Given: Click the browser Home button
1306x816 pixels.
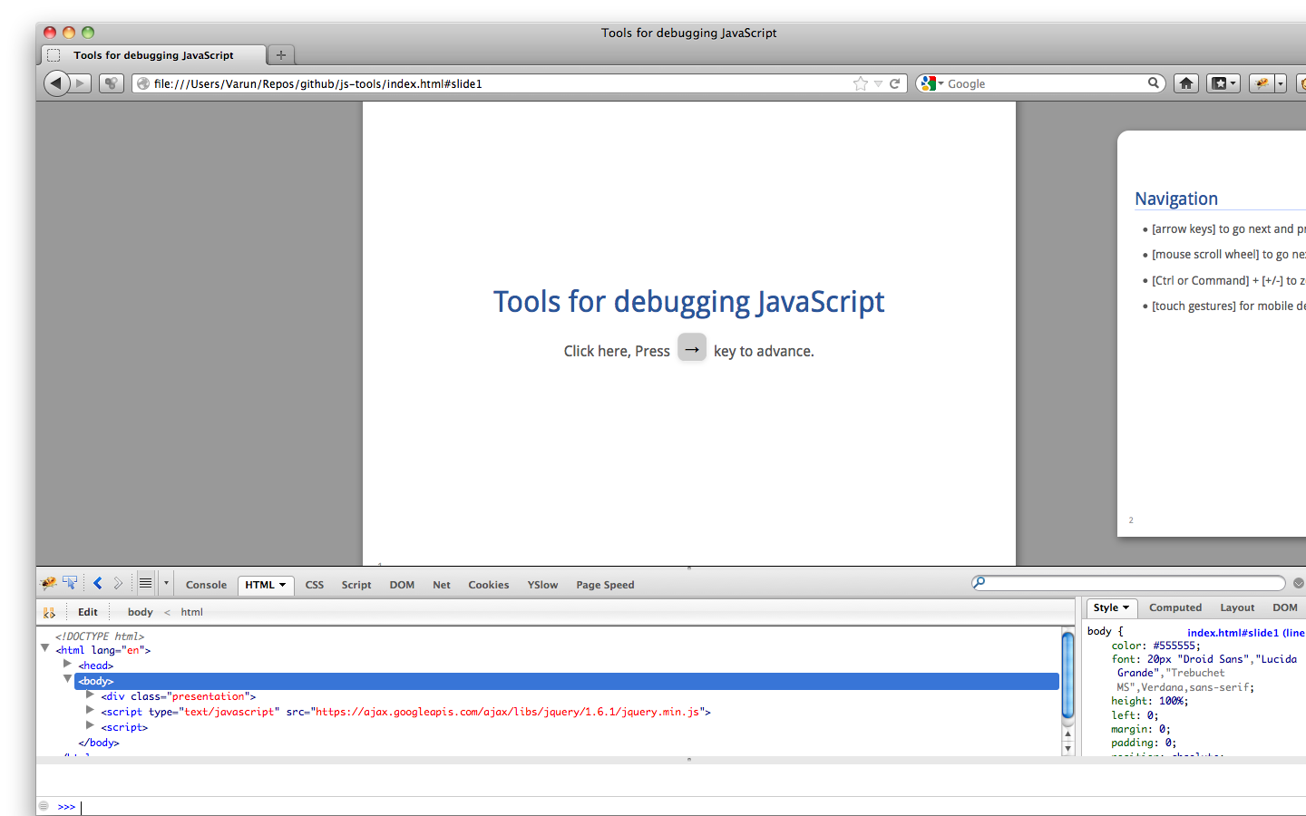Looking at the screenshot, I should coord(1185,83).
